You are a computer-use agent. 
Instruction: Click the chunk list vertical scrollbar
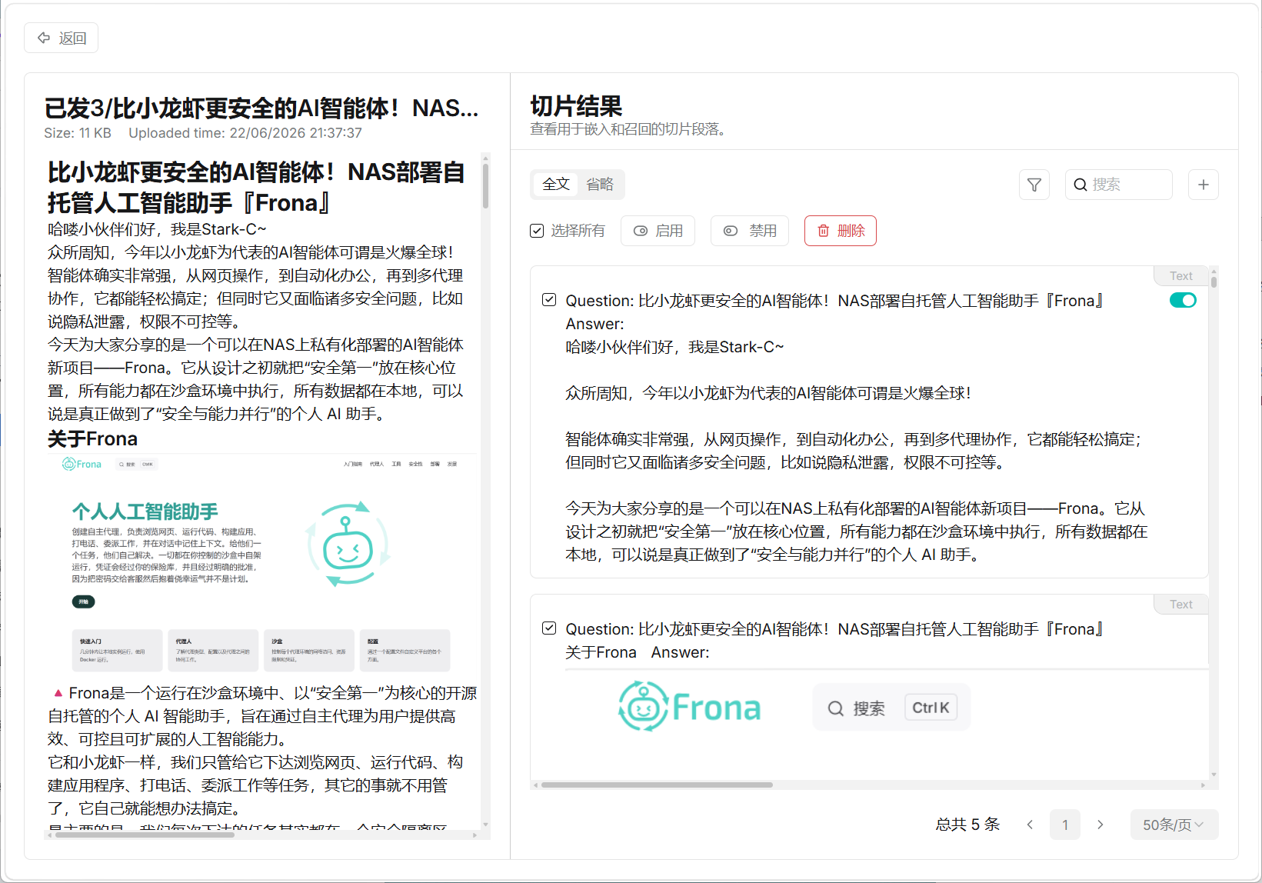(1214, 282)
